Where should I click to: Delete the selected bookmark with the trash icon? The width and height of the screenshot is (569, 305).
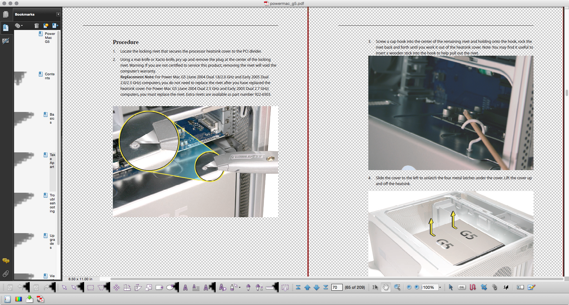point(36,26)
